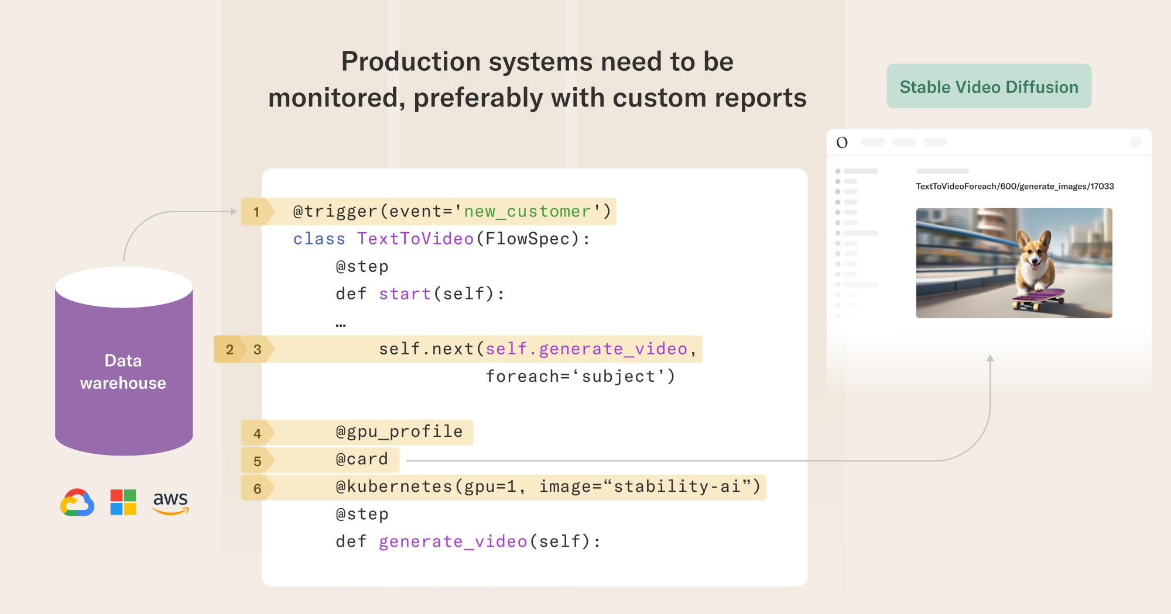Viewport: 1171px width, 614px height.
Task: Click the Data warehouse cylinder
Action: 124,361
